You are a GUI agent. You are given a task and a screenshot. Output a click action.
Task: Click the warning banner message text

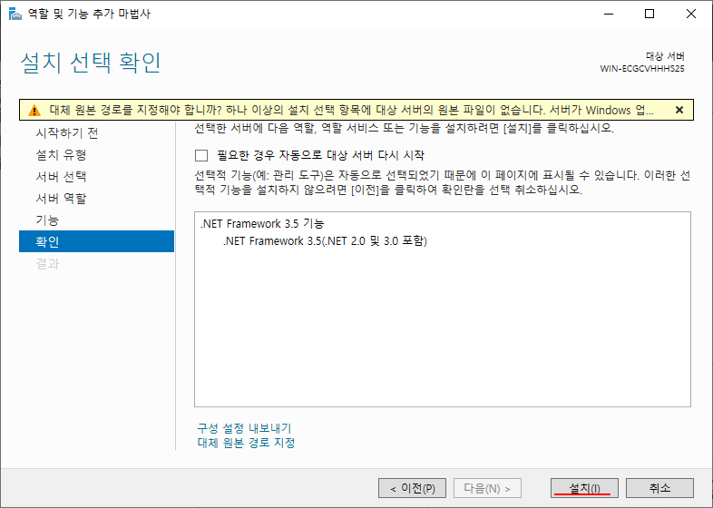click(x=351, y=110)
